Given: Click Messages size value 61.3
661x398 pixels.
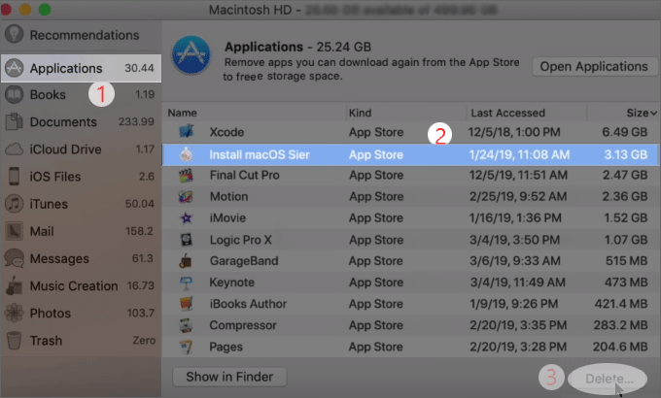Looking at the screenshot, I should [143, 258].
